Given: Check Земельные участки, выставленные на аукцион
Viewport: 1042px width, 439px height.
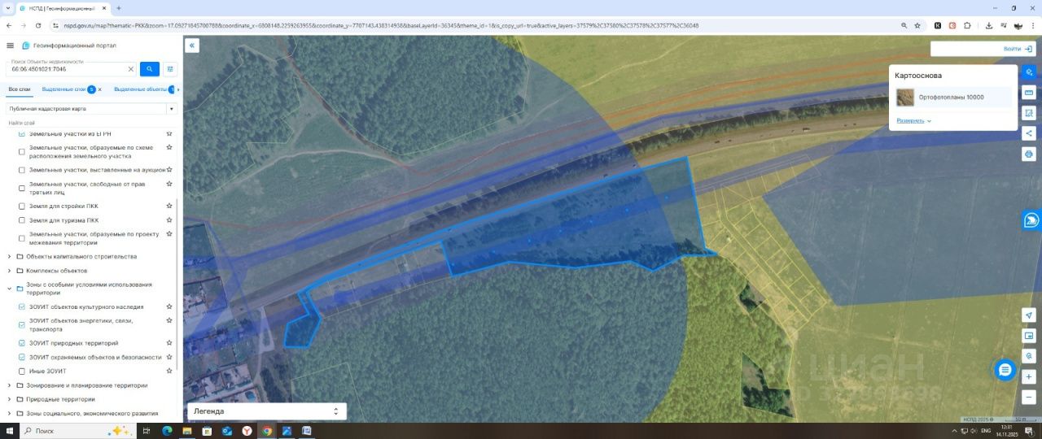Looking at the screenshot, I should pyautogui.click(x=22, y=170).
